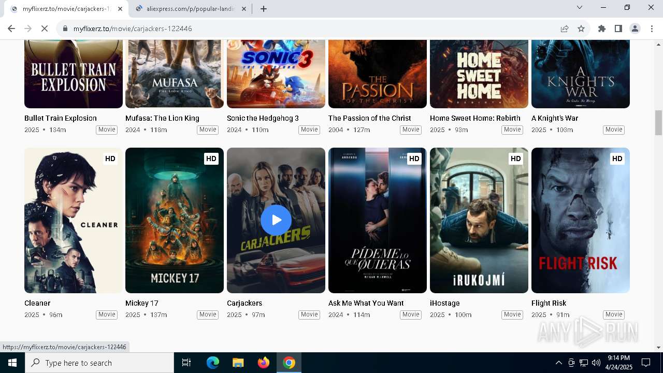
Task: Click the HD badge on Flight Risk poster
Action: 617,159
